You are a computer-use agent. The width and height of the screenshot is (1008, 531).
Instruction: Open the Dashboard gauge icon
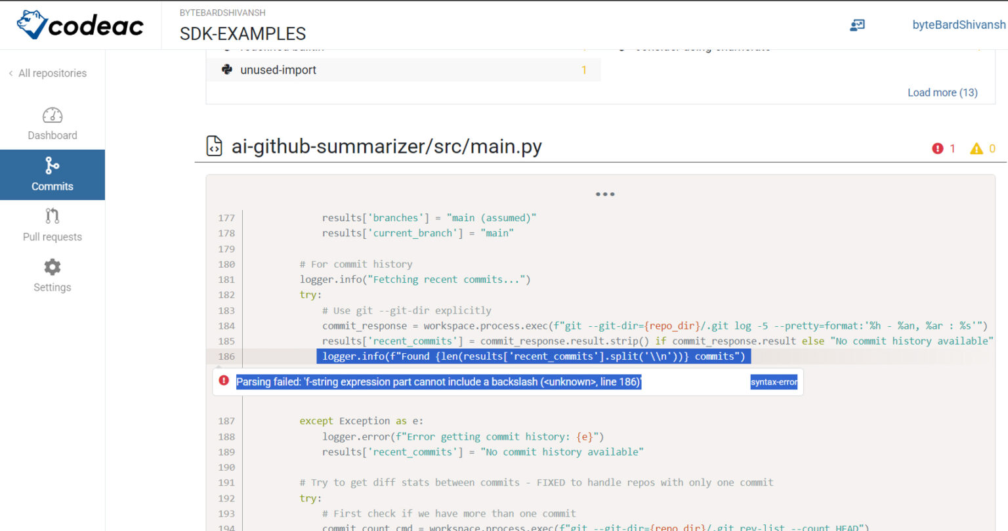pyautogui.click(x=52, y=116)
